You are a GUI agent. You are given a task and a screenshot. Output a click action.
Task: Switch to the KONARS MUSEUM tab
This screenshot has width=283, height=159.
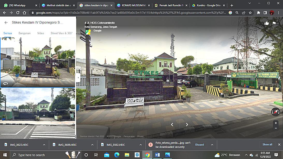click(x=133, y=5)
